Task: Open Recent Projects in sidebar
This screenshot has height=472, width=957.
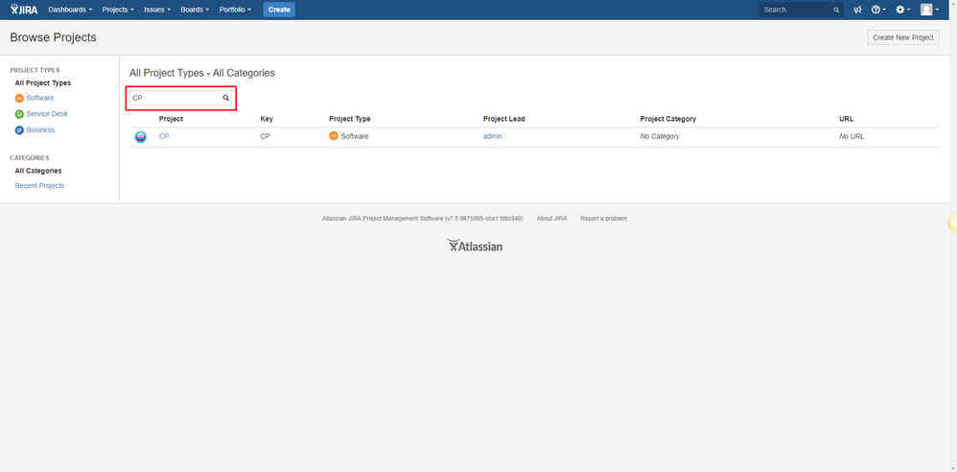Action: pos(39,185)
